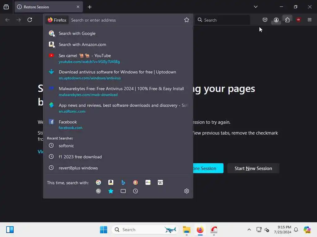Screen dimensions: 317x237
Task: Open the Uptodown antivirus download suggestion
Action: click(x=118, y=75)
